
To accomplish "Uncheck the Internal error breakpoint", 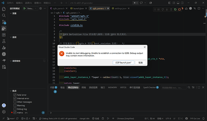I will (15, 98).
